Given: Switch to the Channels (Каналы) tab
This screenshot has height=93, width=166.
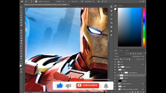Looking at the screenshot, I should (127, 50).
